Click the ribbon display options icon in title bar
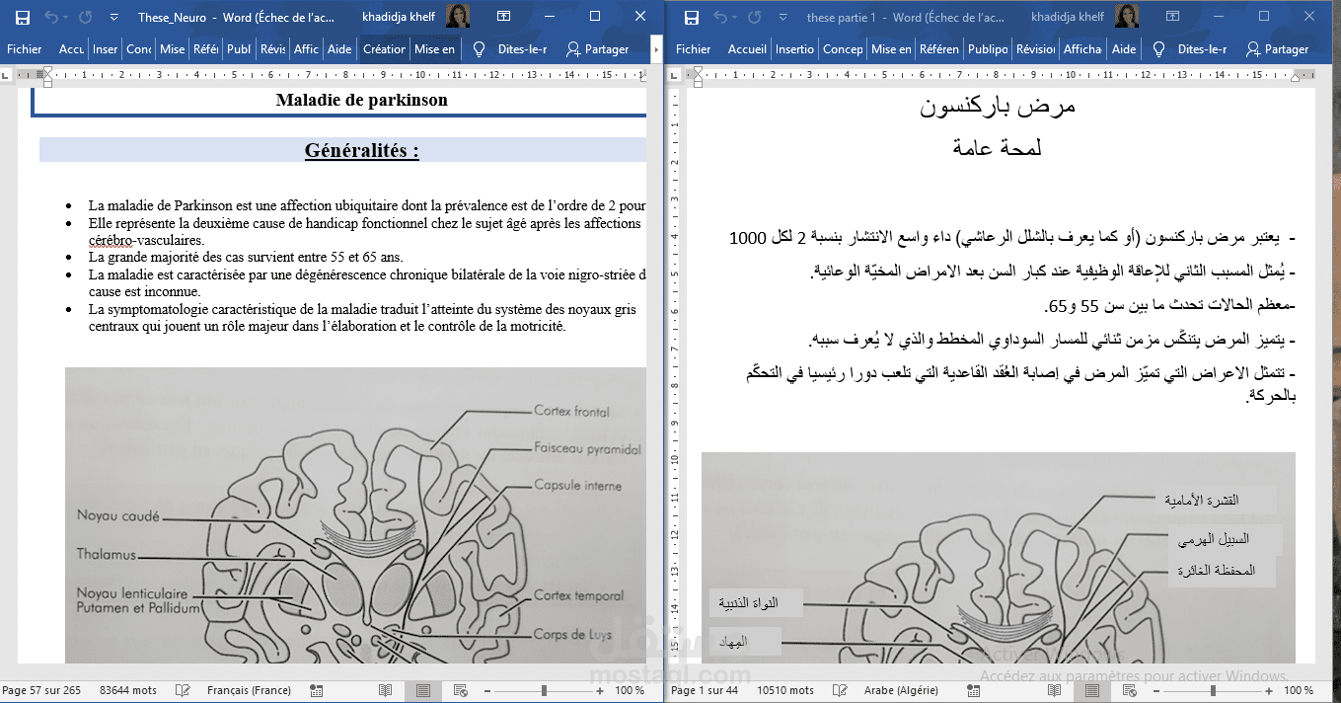Image resolution: width=1341 pixels, height=703 pixels. tap(503, 16)
